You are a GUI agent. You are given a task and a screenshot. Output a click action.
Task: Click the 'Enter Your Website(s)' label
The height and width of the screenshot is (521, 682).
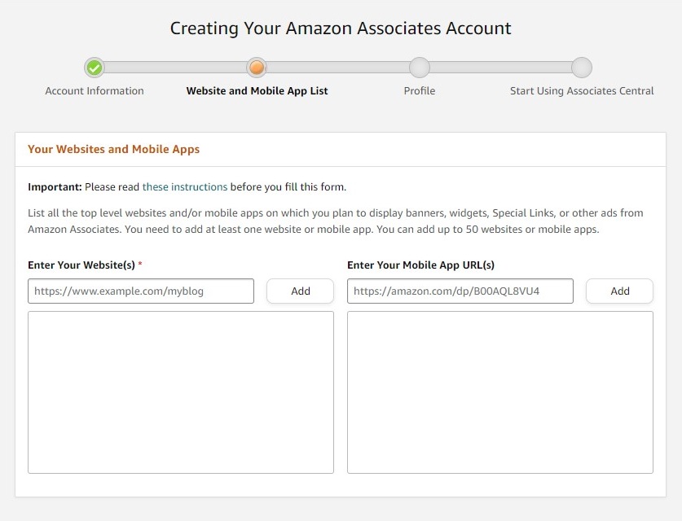(x=81, y=265)
